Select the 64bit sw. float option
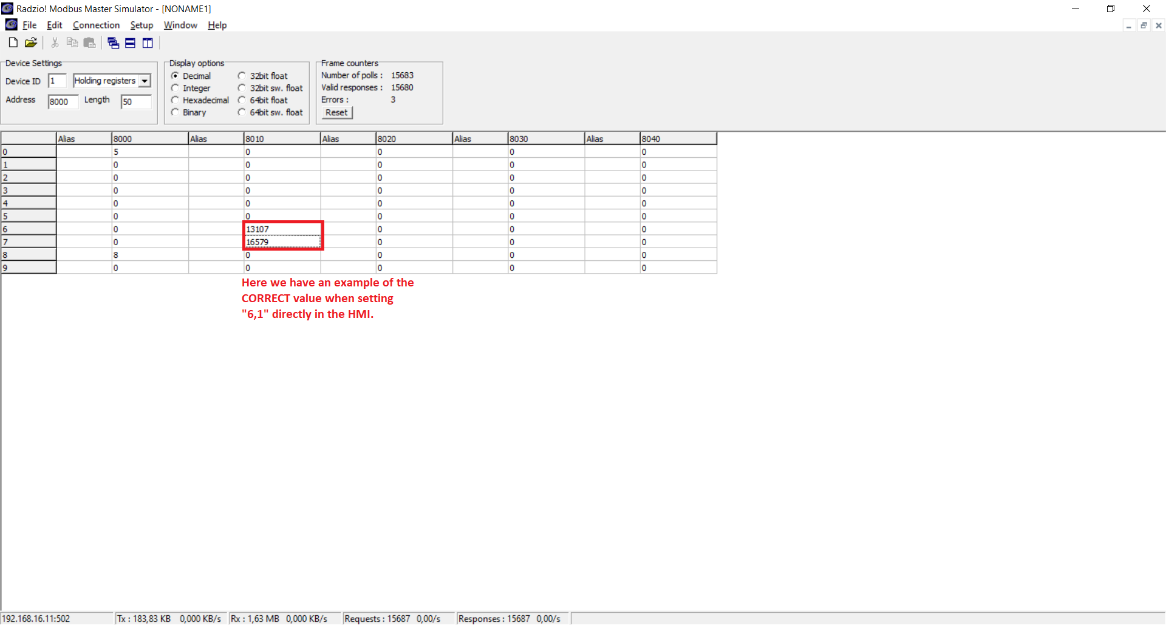The height and width of the screenshot is (625, 1166). point(242,112)
